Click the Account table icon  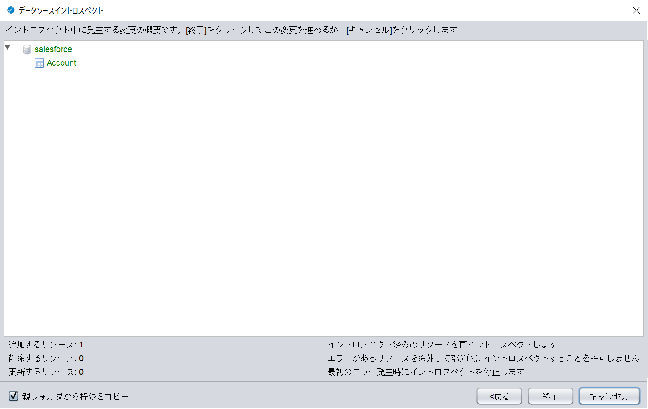tap(40, 63)
